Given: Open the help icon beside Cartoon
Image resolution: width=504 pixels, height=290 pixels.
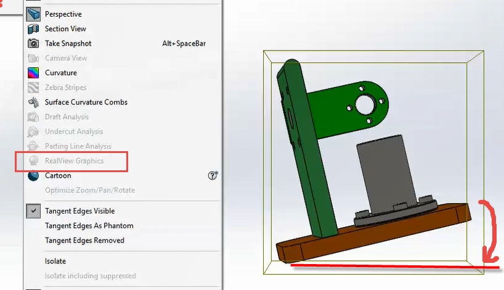Looking at the screenshot, I should point(213,175).
